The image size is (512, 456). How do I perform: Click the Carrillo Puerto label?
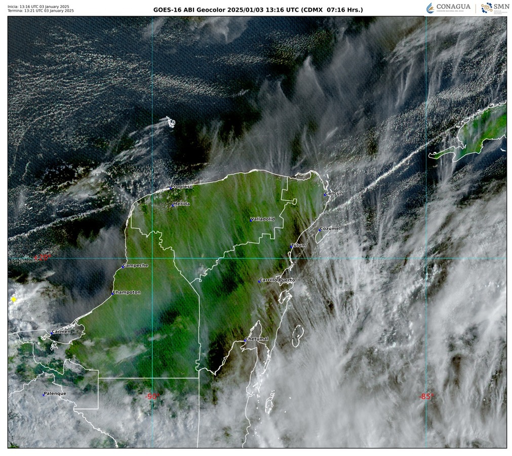[x=278, y=280]
